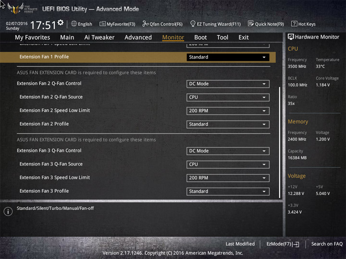Viewport: 346px width, 259px height.
Task: Open Extension Fan 2 Q-Fan Control dropdown
Action: pos(228,83)
